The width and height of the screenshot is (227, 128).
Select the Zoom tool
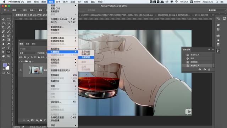(9, 56)
